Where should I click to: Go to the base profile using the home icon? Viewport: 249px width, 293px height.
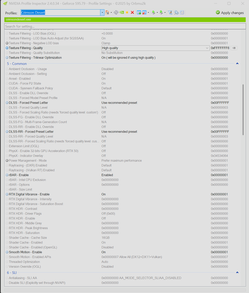click(107, 12)
